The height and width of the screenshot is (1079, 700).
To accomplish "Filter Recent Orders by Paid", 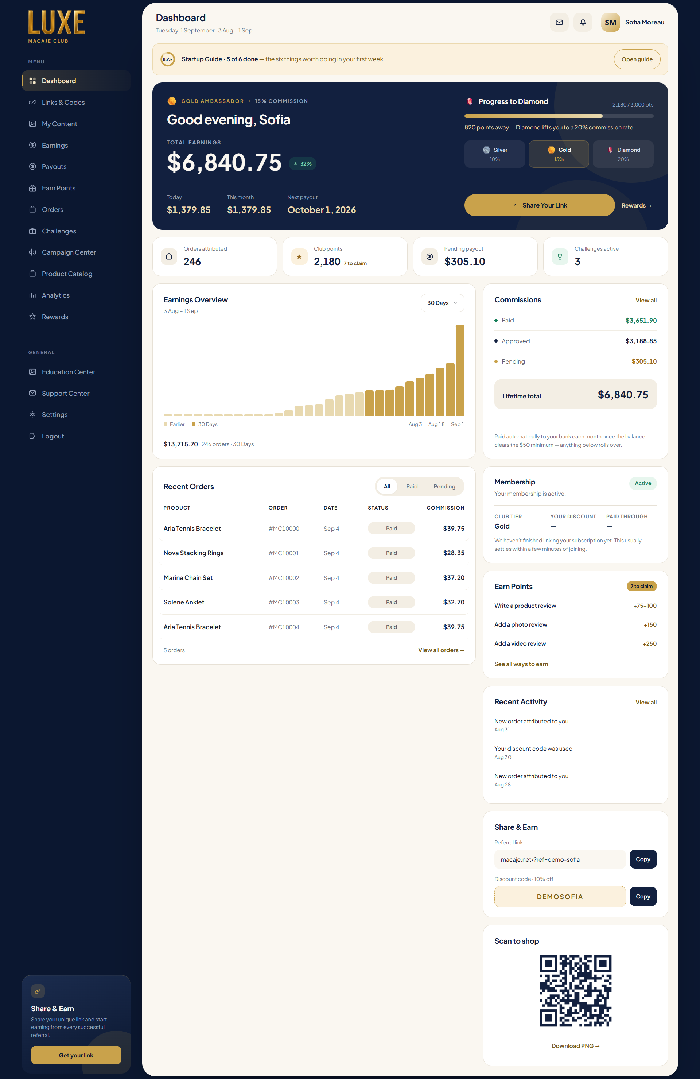I will pos(412,487).
